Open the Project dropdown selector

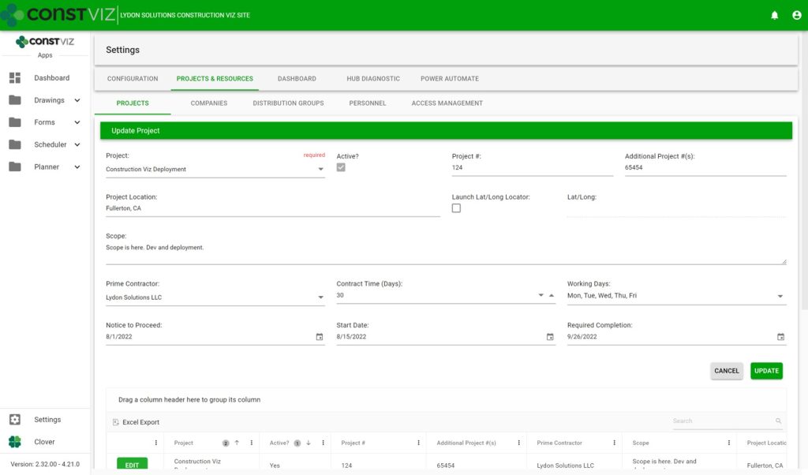pyautogui.click(x=320, y=168)
